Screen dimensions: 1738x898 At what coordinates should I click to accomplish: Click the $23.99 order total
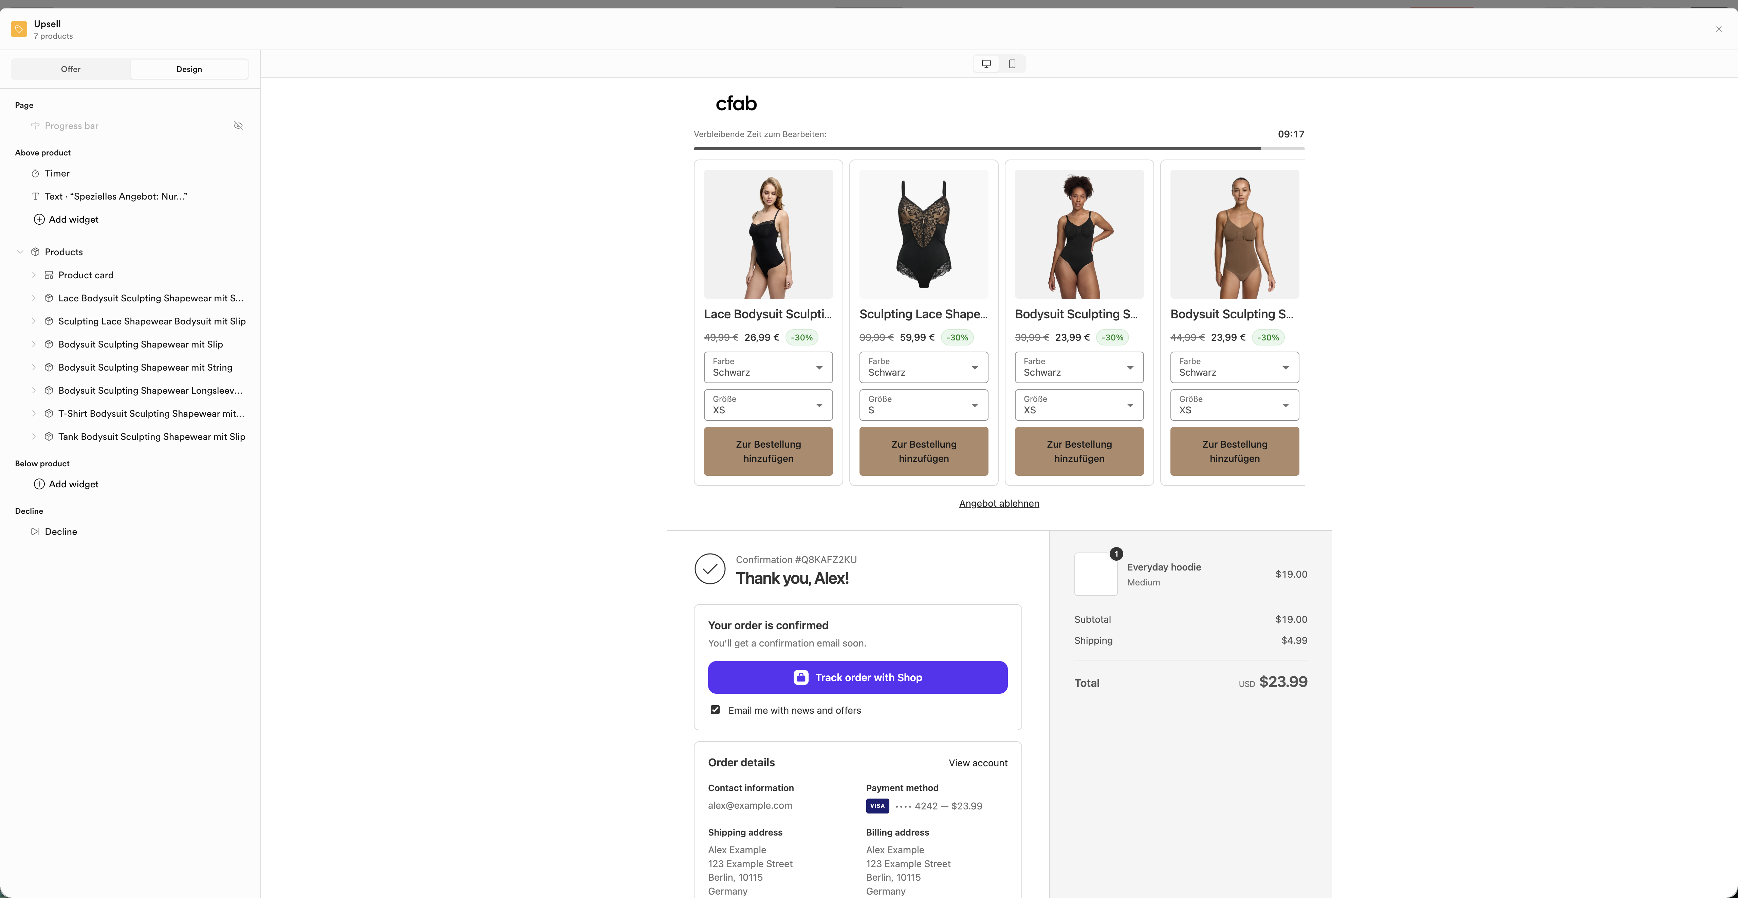click(1283, 682)
